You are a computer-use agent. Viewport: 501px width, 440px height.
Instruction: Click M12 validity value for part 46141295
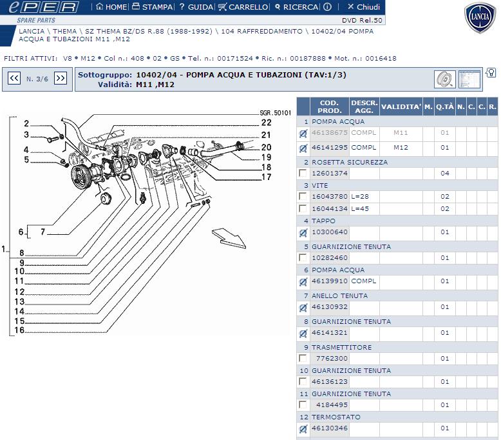point(401,148)
